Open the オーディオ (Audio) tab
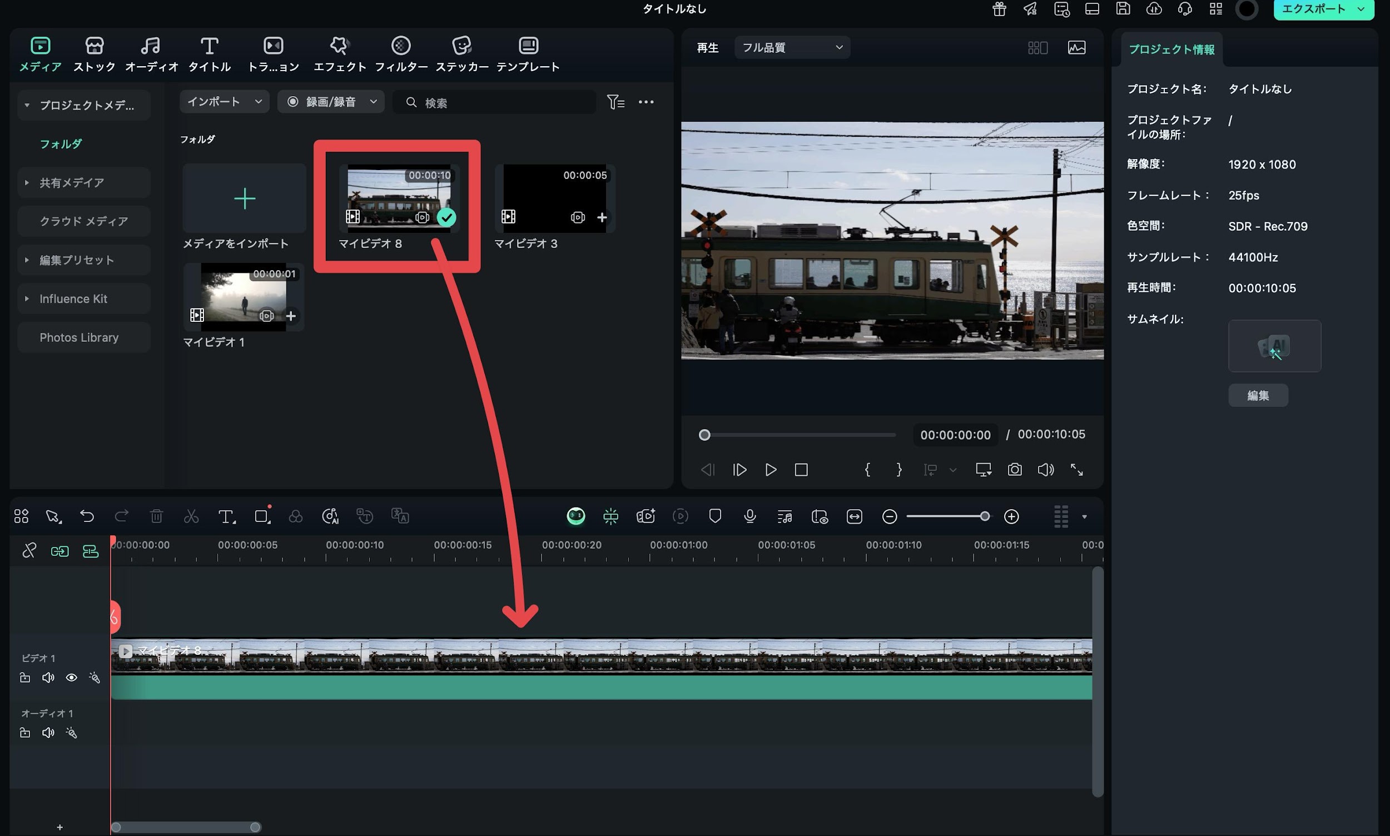The image size is (1390, 836). tap(151, 54)
